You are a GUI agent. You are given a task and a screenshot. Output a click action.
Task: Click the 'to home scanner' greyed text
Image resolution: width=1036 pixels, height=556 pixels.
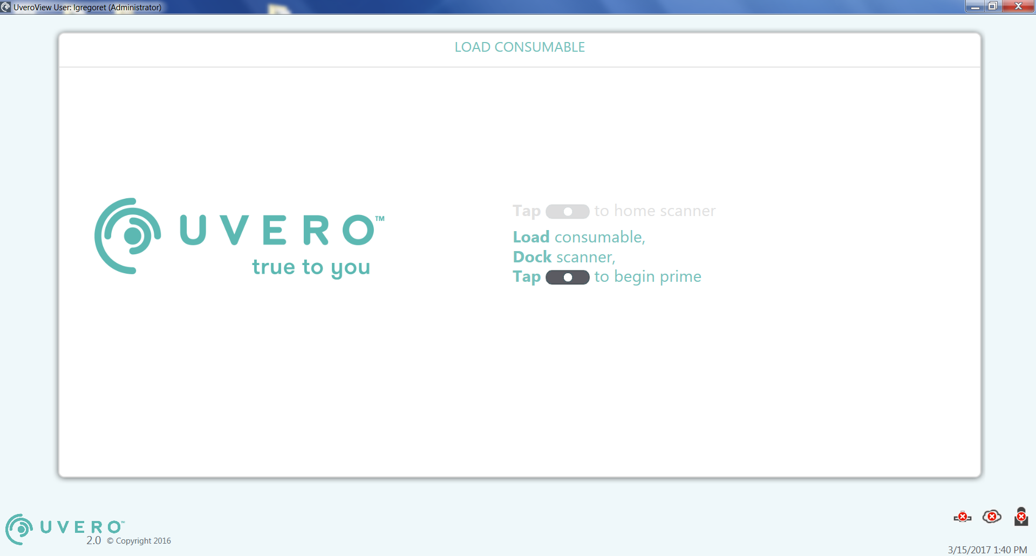[x=655, y=211]
